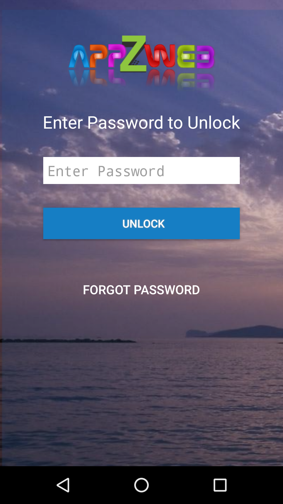Tap the purple reversed B ending the logo
Viewport: 283px width, 504px height.
click(x=205, y=57)
